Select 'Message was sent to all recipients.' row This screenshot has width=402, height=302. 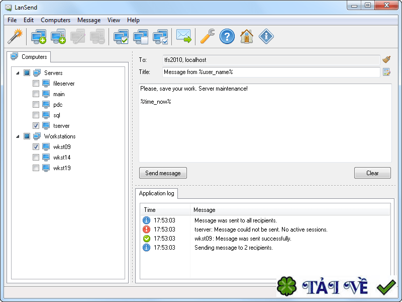[265, 220]
